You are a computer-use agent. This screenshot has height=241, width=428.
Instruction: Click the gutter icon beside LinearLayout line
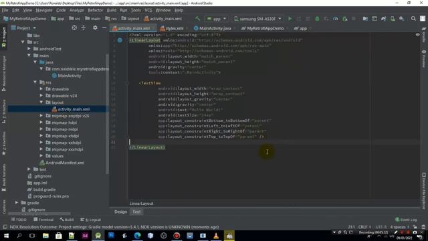(120, 40)
